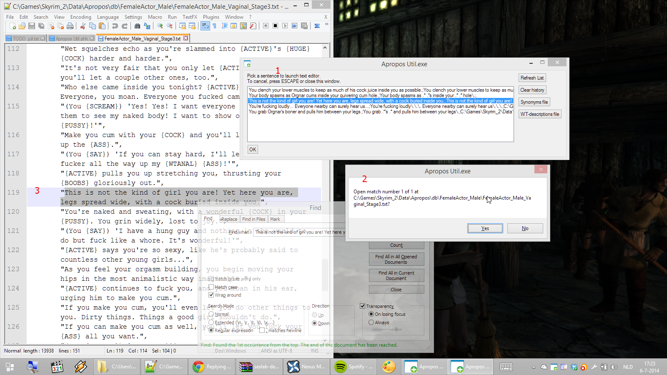This screenshot has height=375, width=667.
Task: Click the Paste clipboard icon
Action: 102,26
